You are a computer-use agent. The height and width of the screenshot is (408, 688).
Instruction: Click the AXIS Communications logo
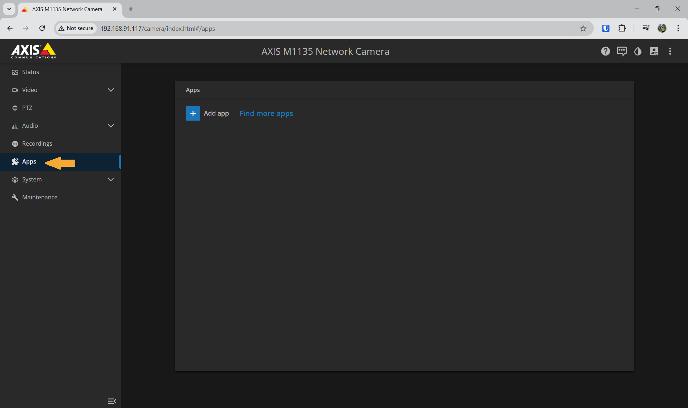[x=33, y=51]
